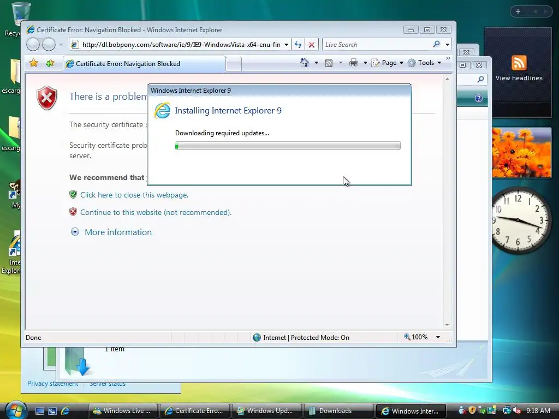Click scrollbar up arrow in IE page
The image size is (559, 419).
[447, 79]
